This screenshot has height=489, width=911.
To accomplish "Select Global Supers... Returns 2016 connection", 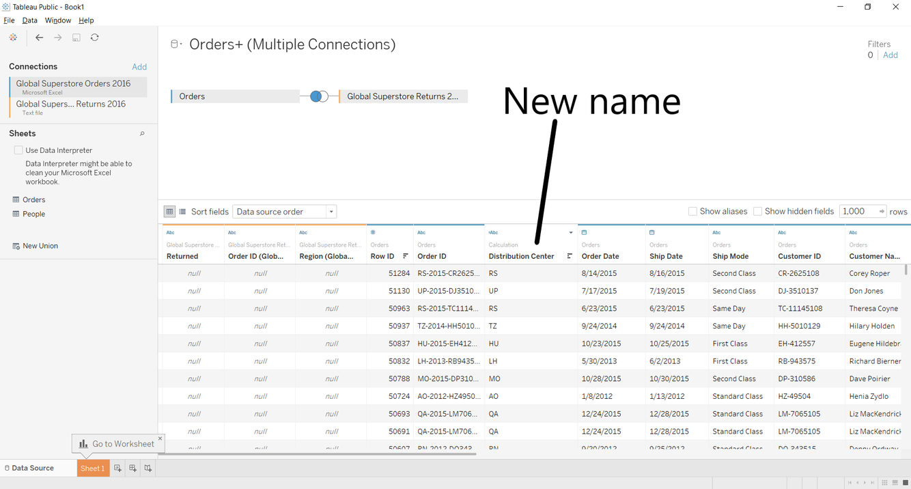I will click(78, 107).
